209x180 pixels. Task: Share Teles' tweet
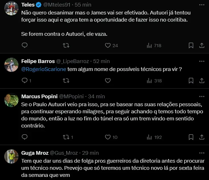point(202,45)
